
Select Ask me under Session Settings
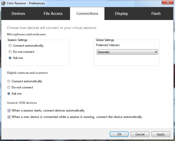[x=10, y=58]
